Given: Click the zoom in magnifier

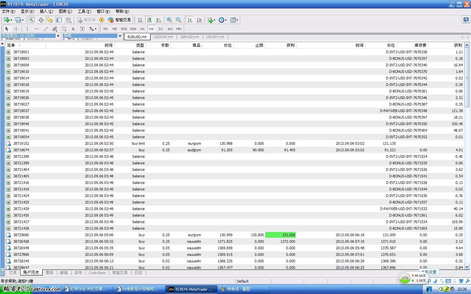Looking at the screenshot, I should [169, 20].
